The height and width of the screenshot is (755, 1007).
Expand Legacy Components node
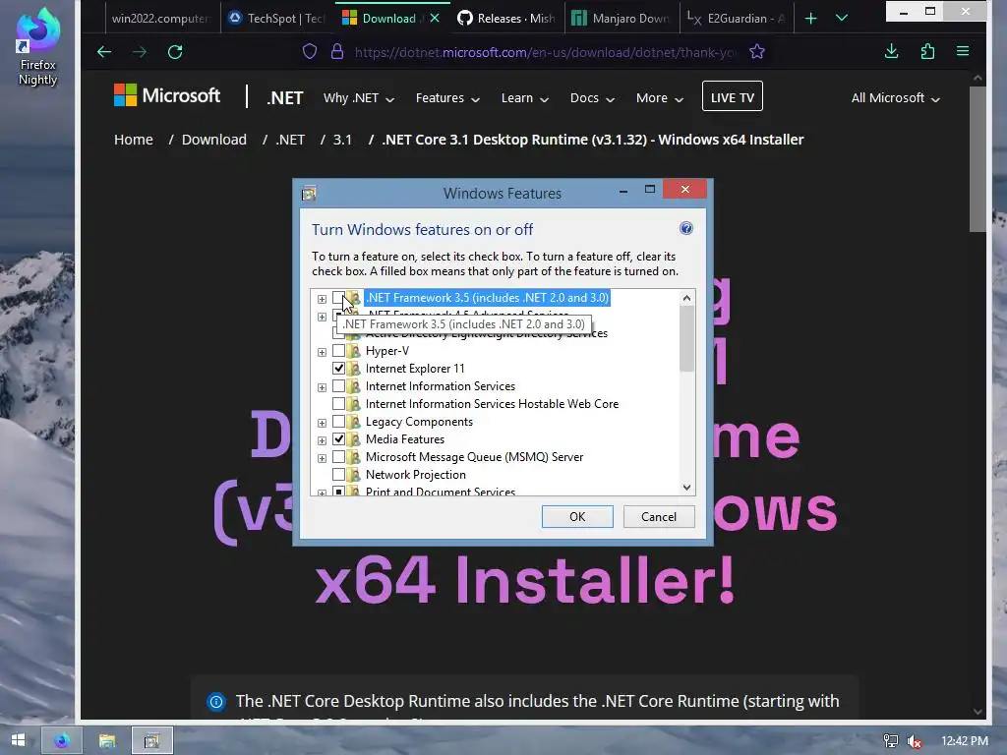pyautogui.click(x=322, y=423)
